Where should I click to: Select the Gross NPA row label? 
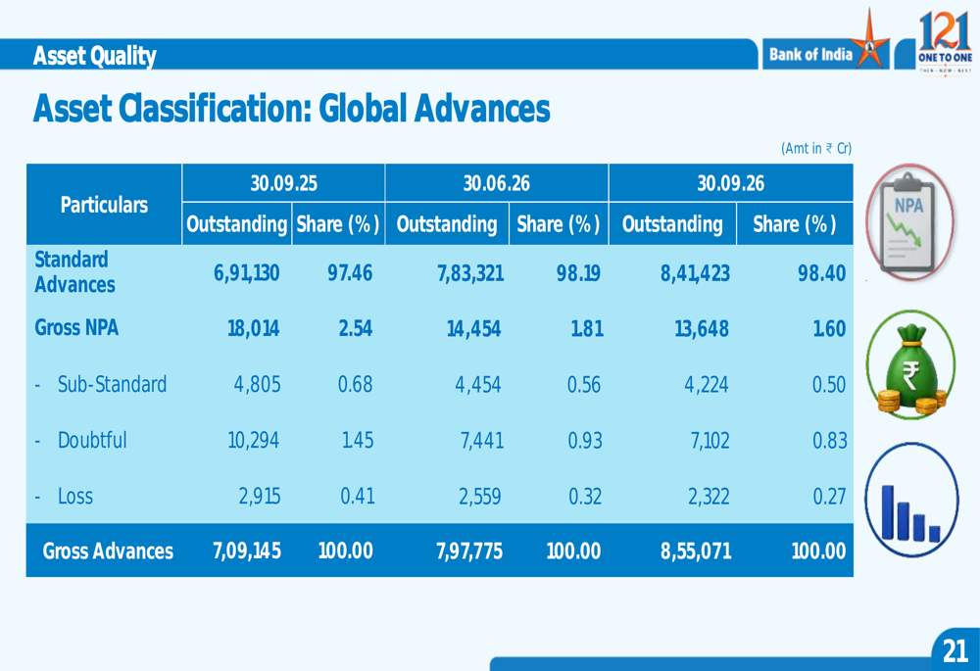pyautogui.click(x=76, y=327)
